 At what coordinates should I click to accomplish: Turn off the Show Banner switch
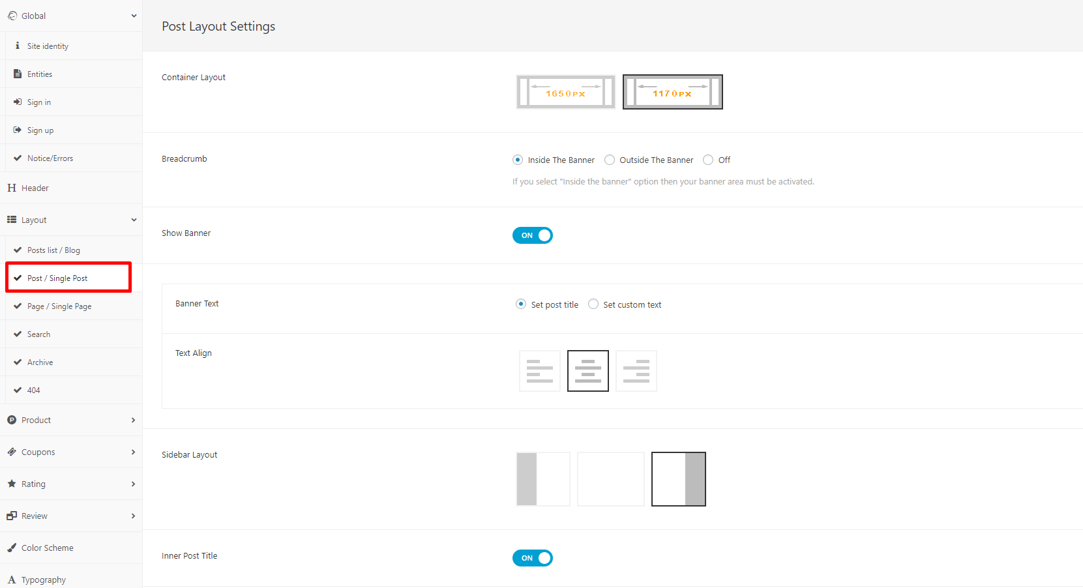pos(532,235)
